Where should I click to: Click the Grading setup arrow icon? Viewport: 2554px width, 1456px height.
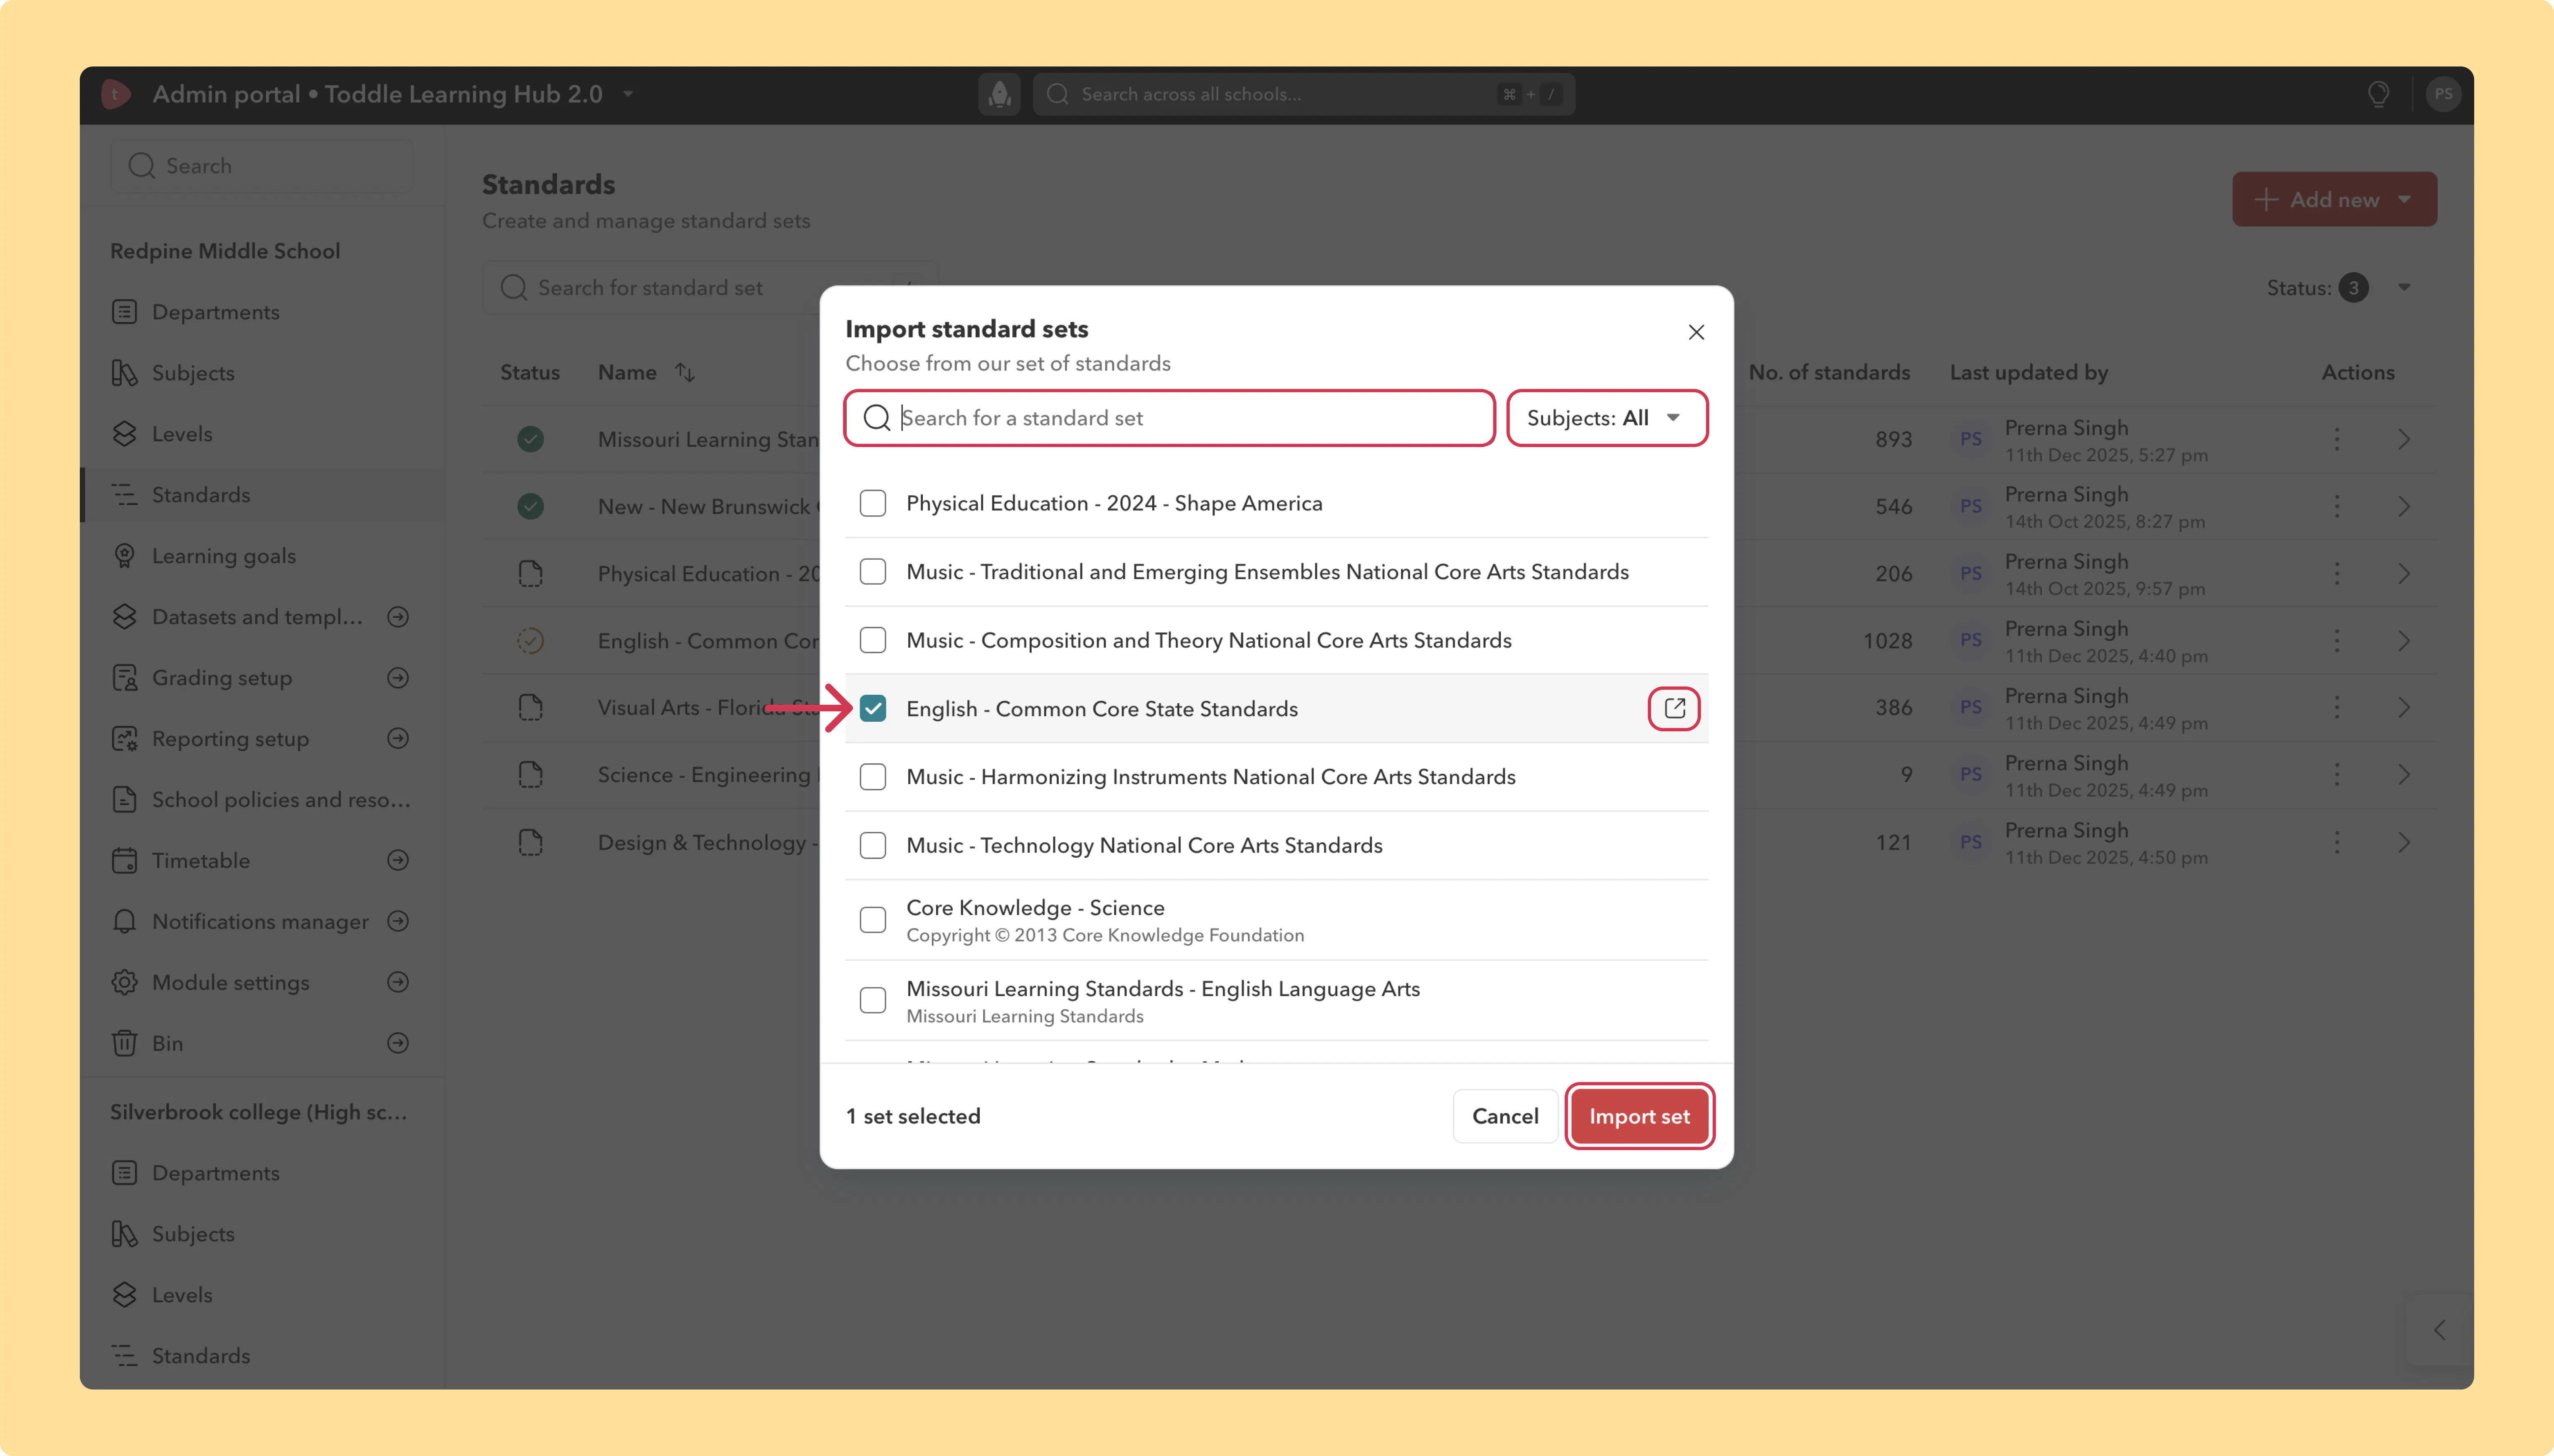pyautogui.click(x=398, y=678)
